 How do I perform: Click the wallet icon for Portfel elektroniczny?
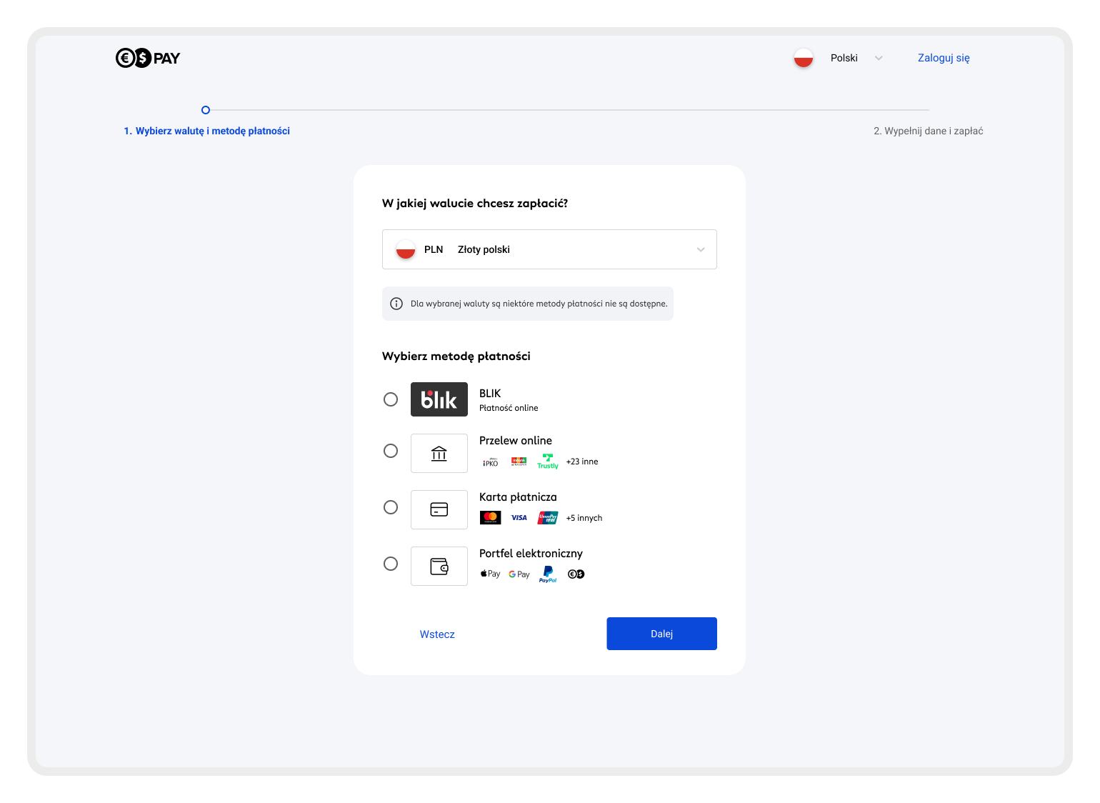(x=439, y=566)
